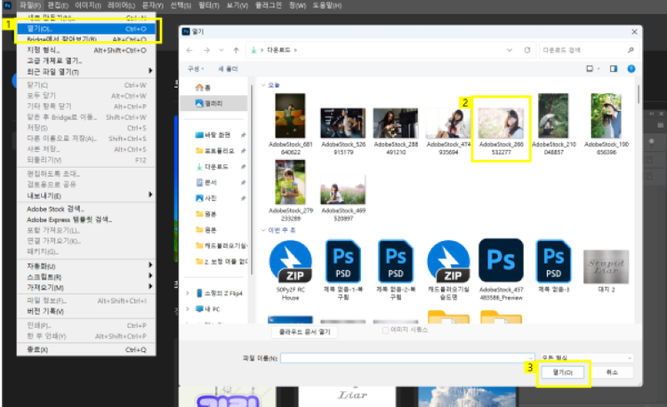This screenshot has width=667, height=407.
Task: Collapse the 오늘 file group
Action: click(263, 85)
